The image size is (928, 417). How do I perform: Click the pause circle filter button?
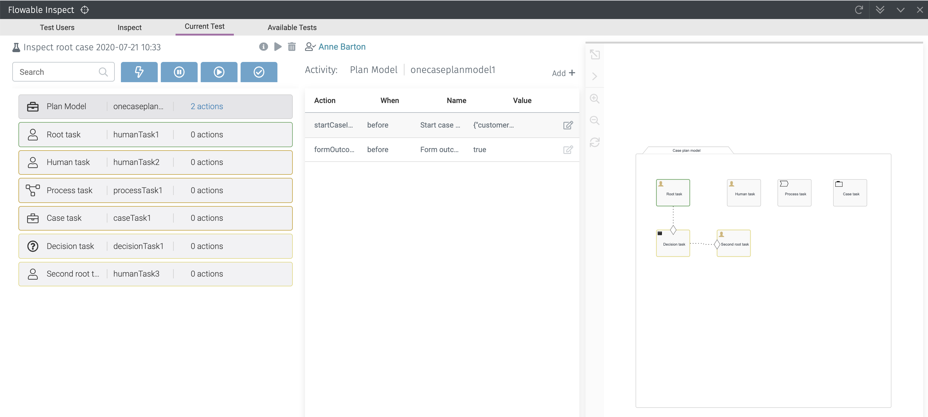[179, 72]
